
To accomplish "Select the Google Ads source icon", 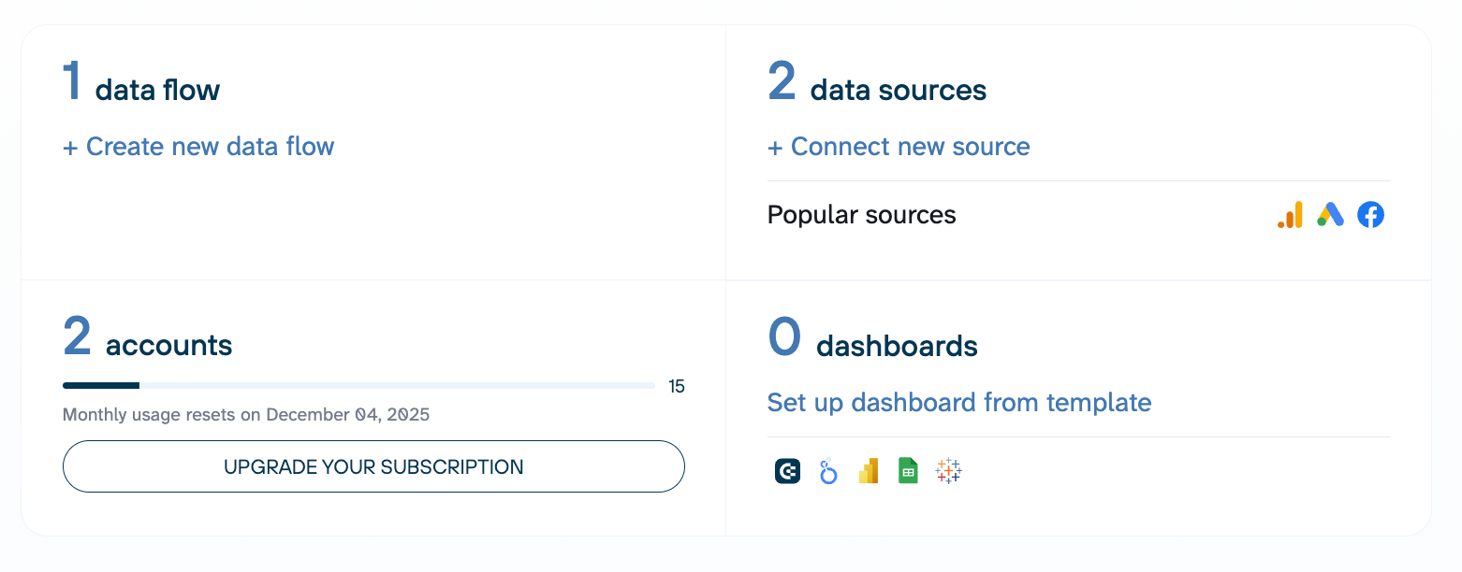I will 1330,215.
